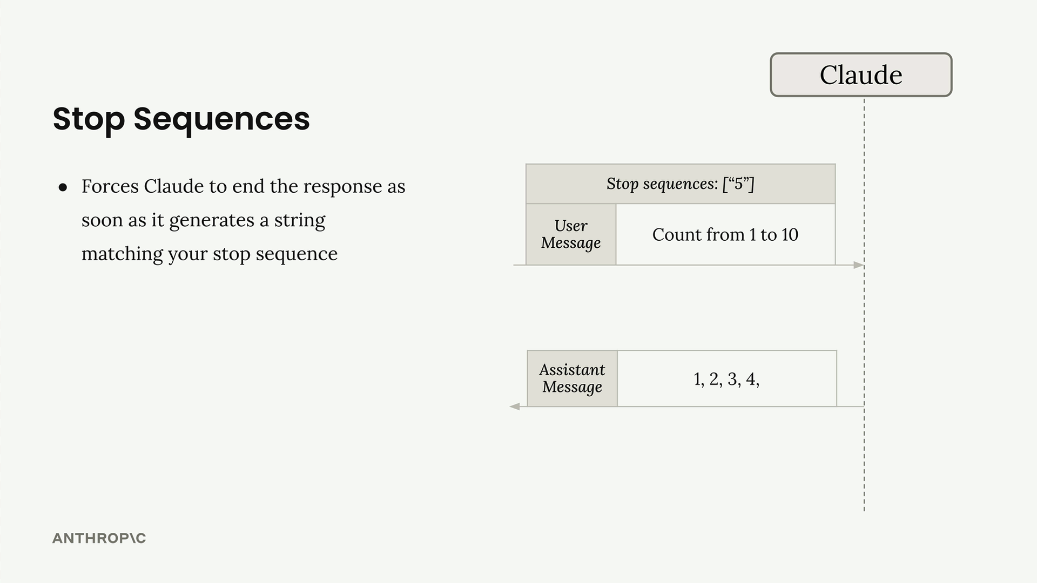The width and height of the screenshot is (1037, 583).
Task: Click the Stop sequences ["5"] header
Action: [681, 184]
